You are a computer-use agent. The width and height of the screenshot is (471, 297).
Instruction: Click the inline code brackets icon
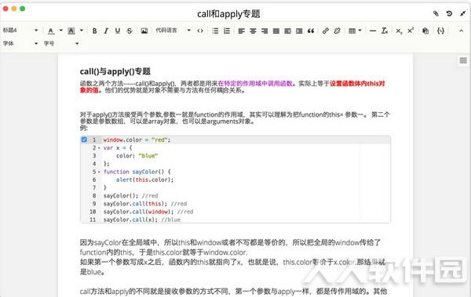(x=200, y=31)
